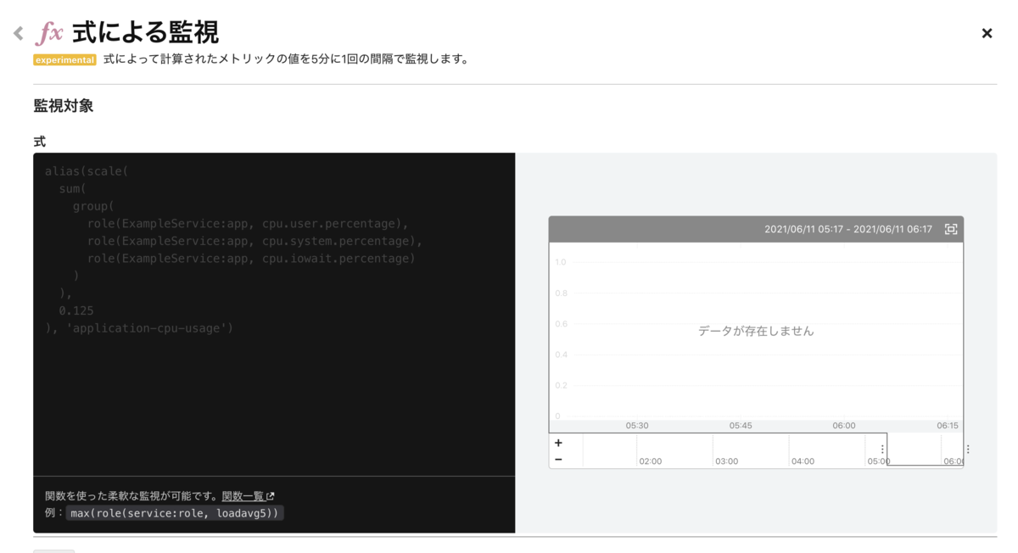Click the データが存在しません message in the graph
This screenshot has height=553, width=1018.
pyautogui.click(x=756, y=331)
